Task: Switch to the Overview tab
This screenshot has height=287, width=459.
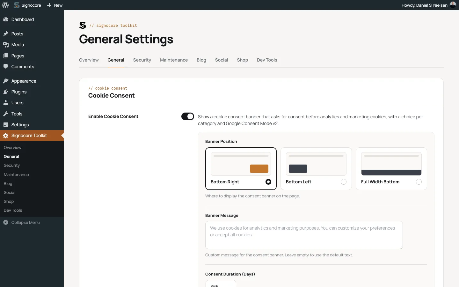Action: [x=89, y=60]
